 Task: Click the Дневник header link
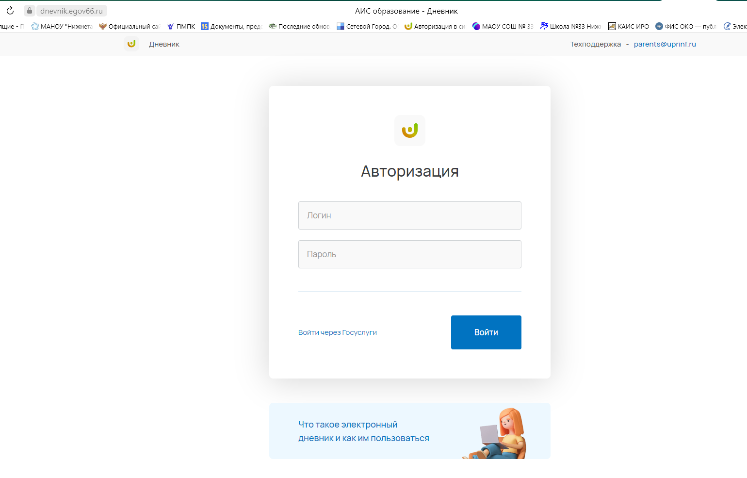(164, 44)
